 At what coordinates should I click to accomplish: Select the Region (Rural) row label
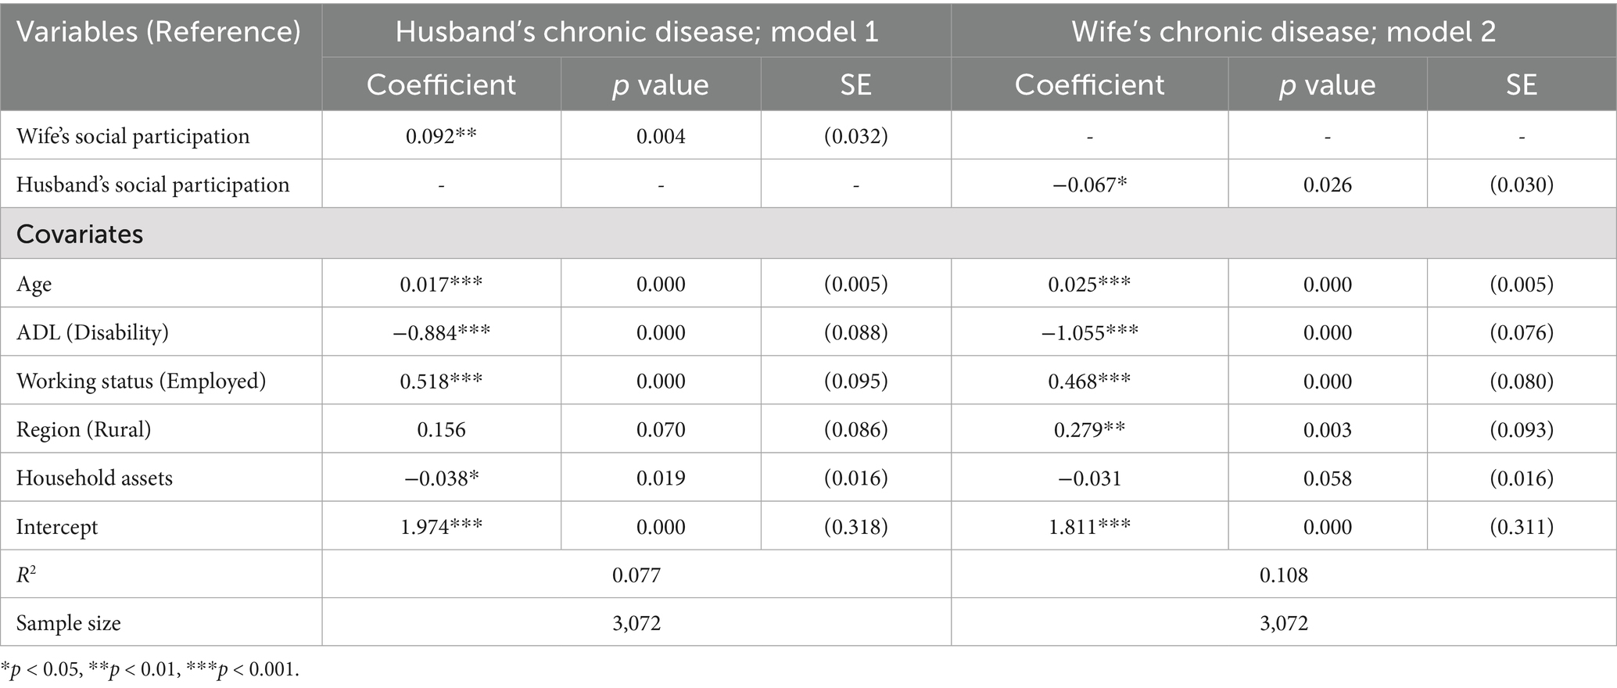tap(84, 430)
